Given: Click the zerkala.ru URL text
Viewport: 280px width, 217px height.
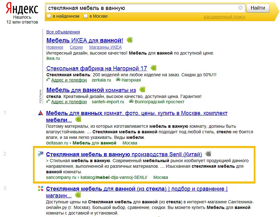Looking at the screenshot, I should (101, 80).
